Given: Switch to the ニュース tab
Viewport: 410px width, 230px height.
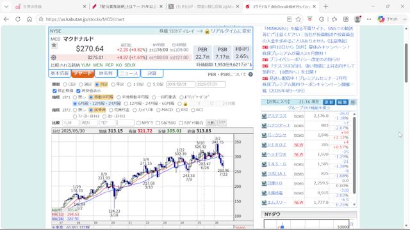Looking at the screenshot, I should [129, 73].
